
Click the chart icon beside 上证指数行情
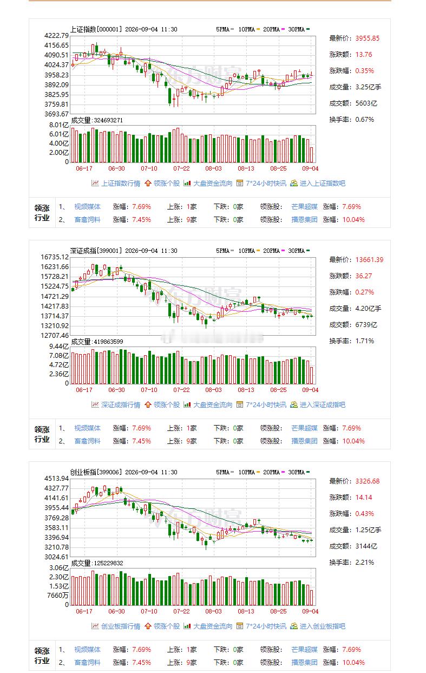(95, 183)
